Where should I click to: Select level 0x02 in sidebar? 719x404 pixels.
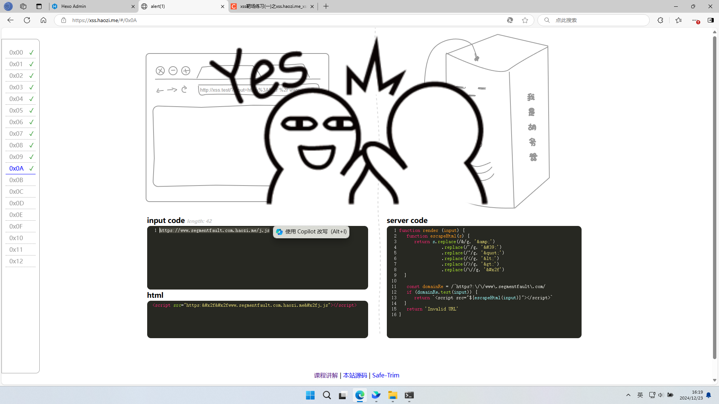coord(21,76)
